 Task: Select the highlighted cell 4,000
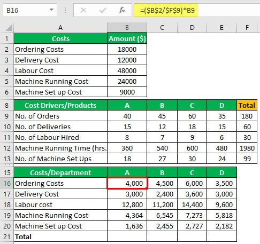click(x=127, y=183)
